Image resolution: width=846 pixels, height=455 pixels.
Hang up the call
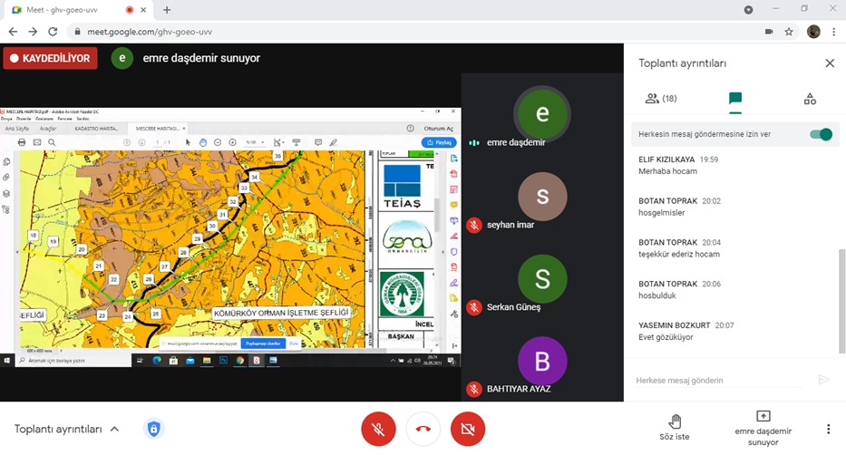pos(423,429)
